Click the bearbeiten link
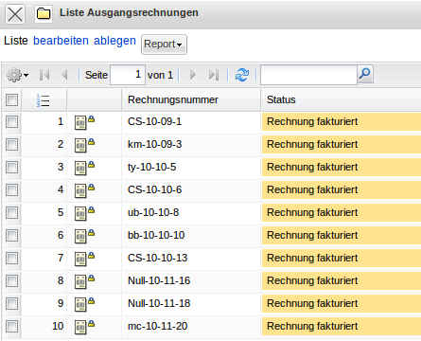Viewport: 421px width, 341px height. [61, 41]
